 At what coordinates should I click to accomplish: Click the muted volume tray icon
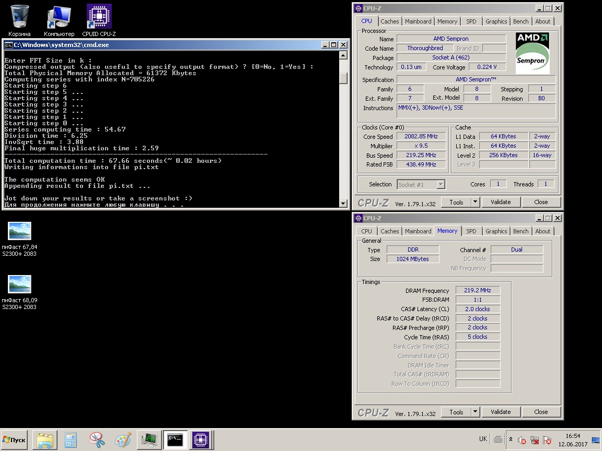(522, 440)
